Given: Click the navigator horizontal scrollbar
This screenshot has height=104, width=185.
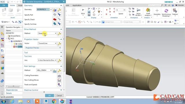Looking at the screenshot, I should click(14, 86).
